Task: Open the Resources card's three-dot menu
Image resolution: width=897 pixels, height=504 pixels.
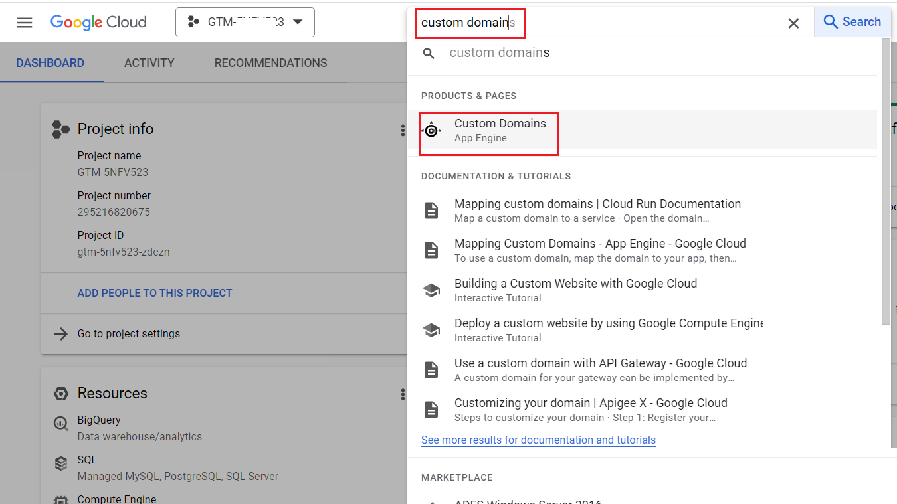Action: (x=402, y=394)
